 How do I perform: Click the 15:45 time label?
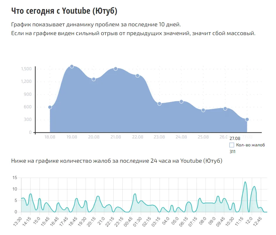[45, 222]
